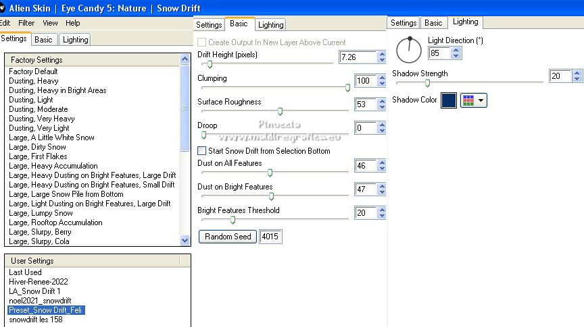Screen dimensions: 584x327
Task: Increase Drift Height with up stepper arrow
Action: (x=382, y=54)
